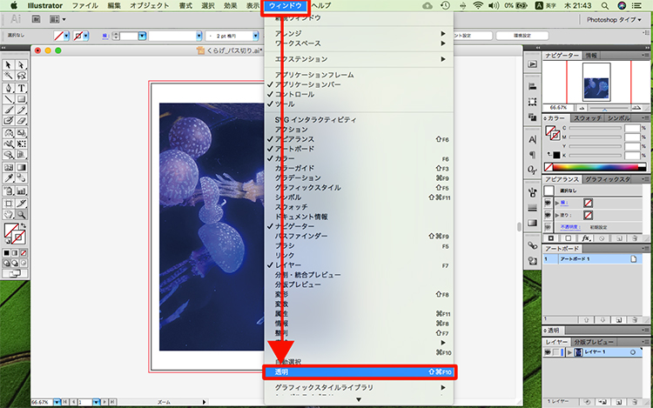Click the 環境設定 button in control bar

pos(501,37)
